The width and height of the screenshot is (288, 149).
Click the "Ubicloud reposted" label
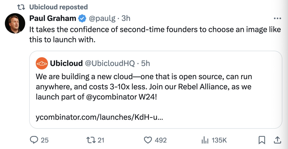pyautogui.click(x=58, y=7)
